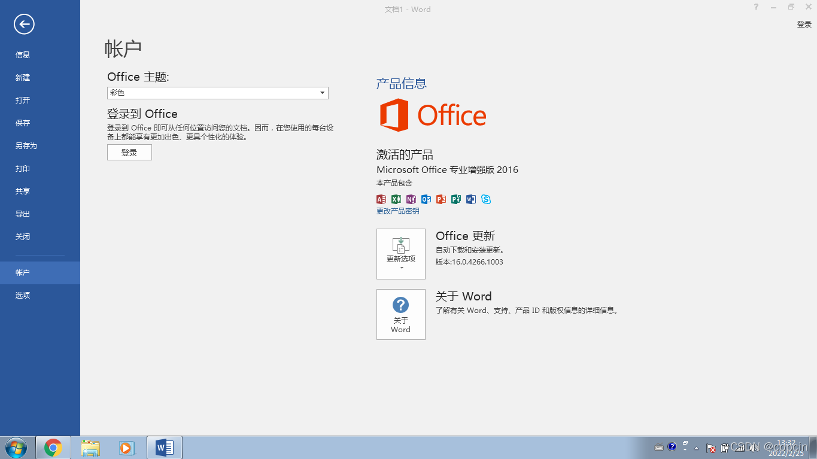The image size is (817, 459).
Task: Switch to Word in the taskbar
Action: (x=165, y=448)
